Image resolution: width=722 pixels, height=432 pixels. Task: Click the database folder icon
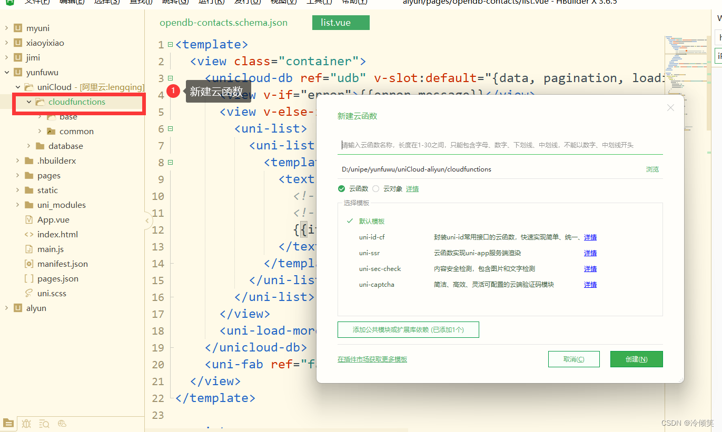[x=40, y=146]
